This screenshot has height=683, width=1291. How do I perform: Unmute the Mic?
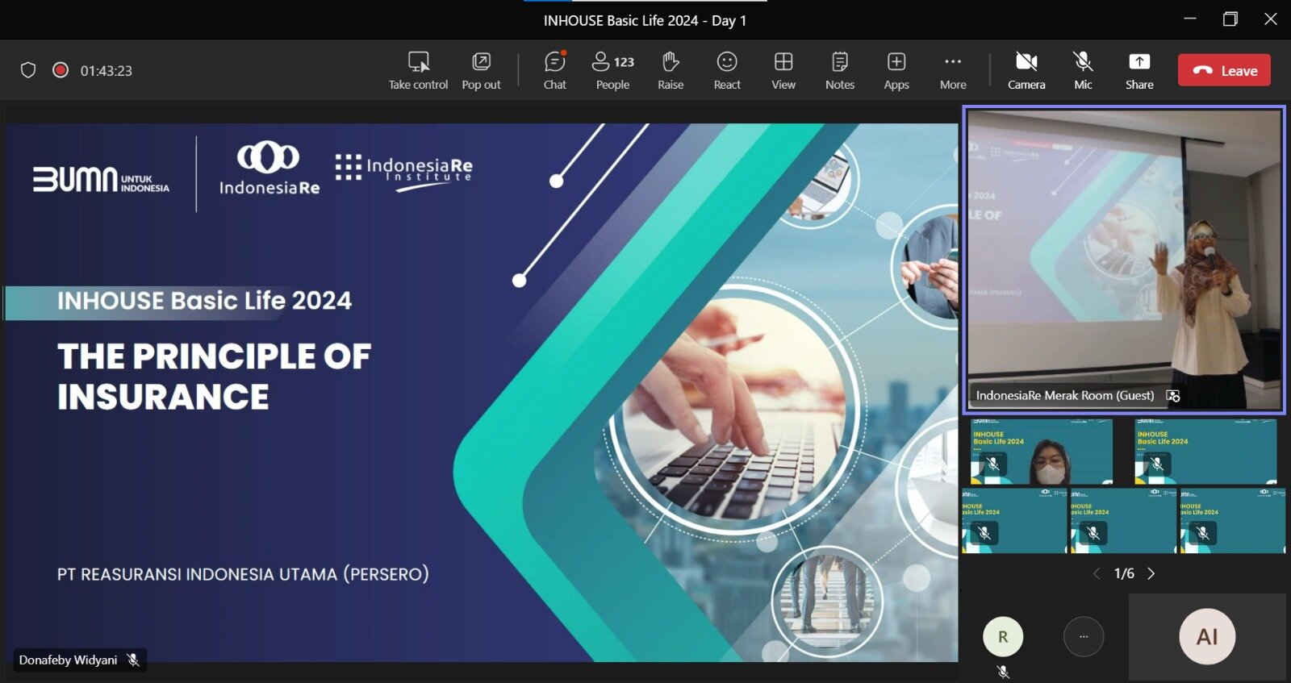(x=1083, y=70)
